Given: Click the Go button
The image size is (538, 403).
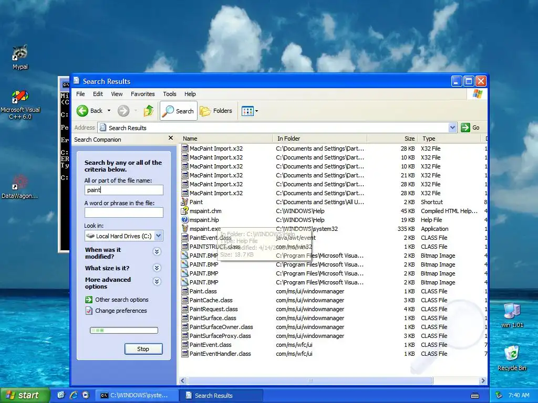Looking at the screenshot, I should pyautogui.click(x=470, y=128).
